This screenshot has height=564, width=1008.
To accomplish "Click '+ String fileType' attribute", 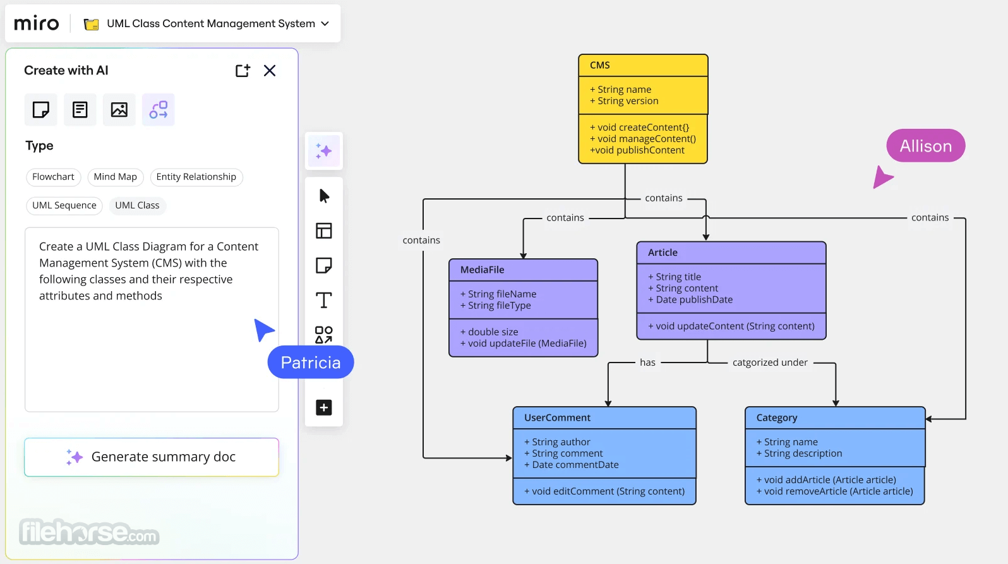I will click(496, 306).
